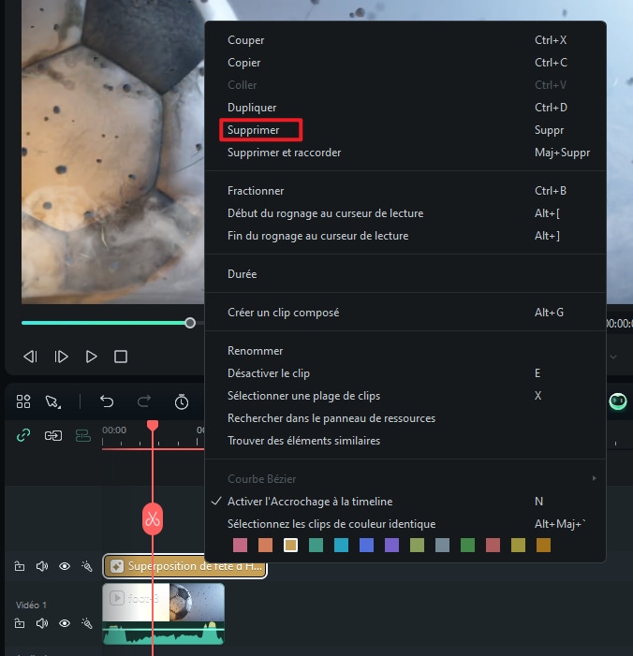The image size is (633, 656).
Task: Click the preview progress slider handle
Action: [x=190, y=323]
